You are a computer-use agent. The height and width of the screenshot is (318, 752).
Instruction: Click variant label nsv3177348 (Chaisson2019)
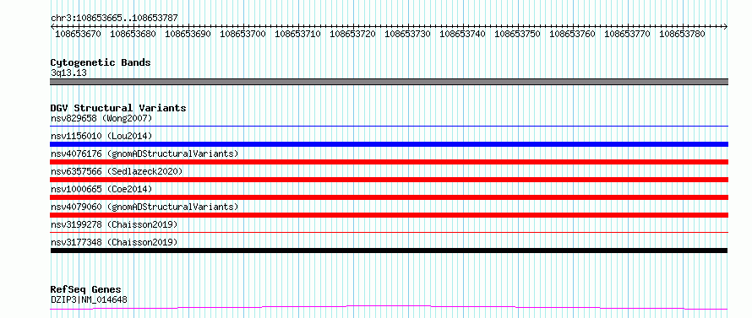coord(114,242)
